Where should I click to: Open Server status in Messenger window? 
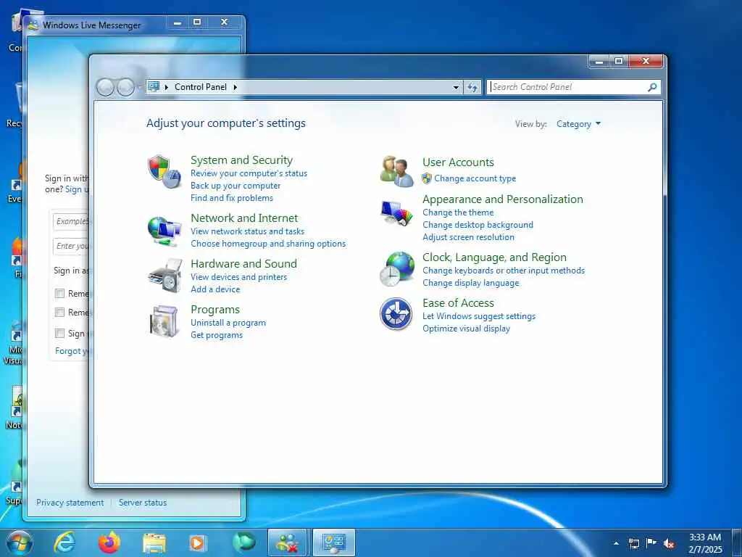143,503
